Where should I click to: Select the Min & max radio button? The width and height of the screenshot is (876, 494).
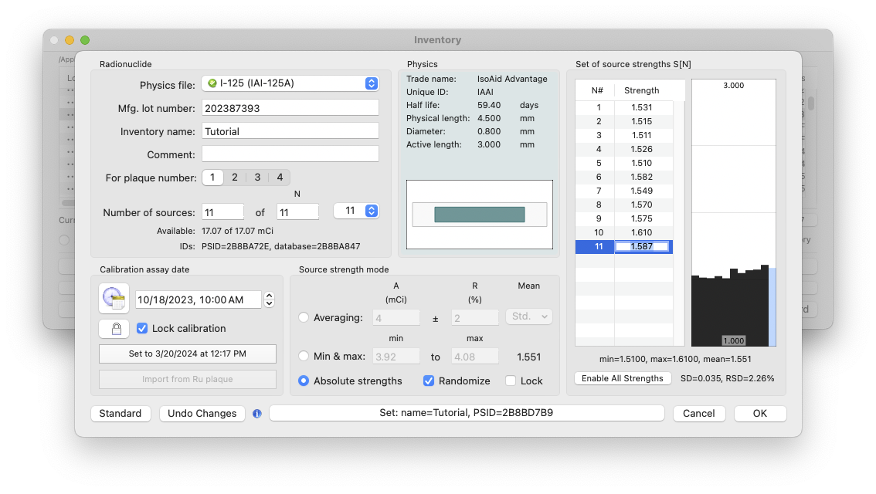tap(304, 356)
